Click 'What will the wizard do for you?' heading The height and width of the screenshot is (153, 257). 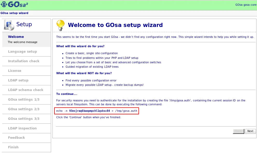[80, 46]
